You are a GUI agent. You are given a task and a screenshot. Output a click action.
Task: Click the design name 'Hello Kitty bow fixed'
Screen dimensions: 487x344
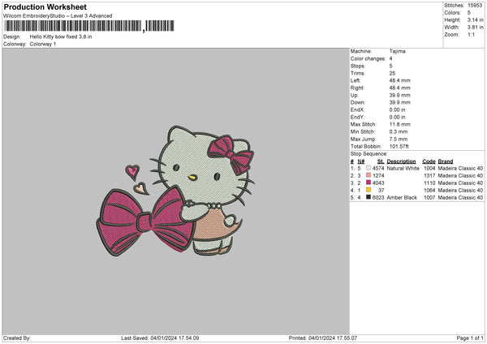coord(61,37)
